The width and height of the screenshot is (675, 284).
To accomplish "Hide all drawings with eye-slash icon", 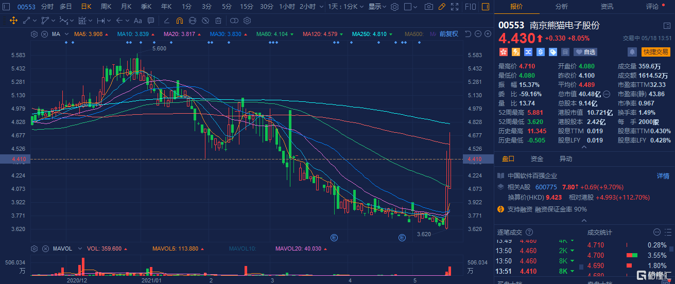I will pyautogui.click(x=205, y=21).
